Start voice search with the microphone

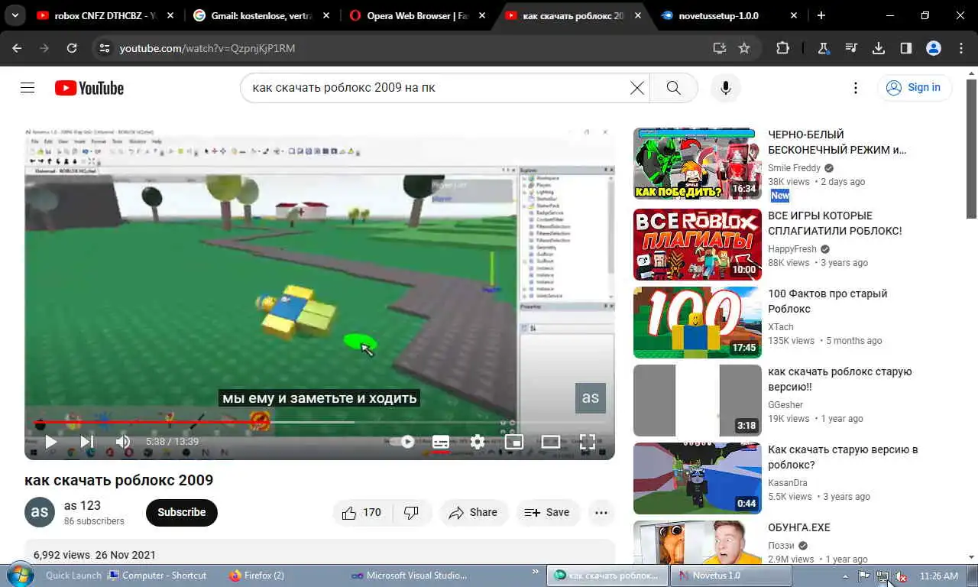pos(726,88)
